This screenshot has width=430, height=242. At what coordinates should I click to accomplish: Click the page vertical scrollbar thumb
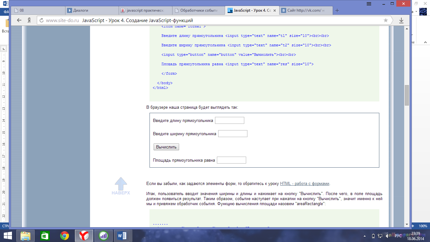(407, 95)
